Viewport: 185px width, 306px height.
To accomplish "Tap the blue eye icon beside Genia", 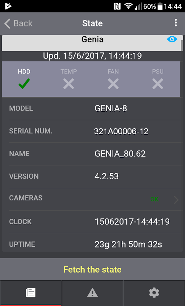I will click(172, 39).
